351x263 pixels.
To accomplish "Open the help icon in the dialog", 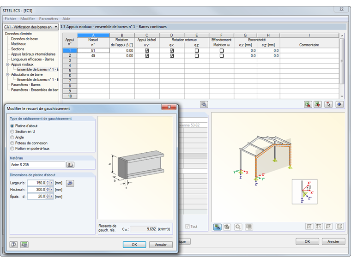I will point(13,245).
